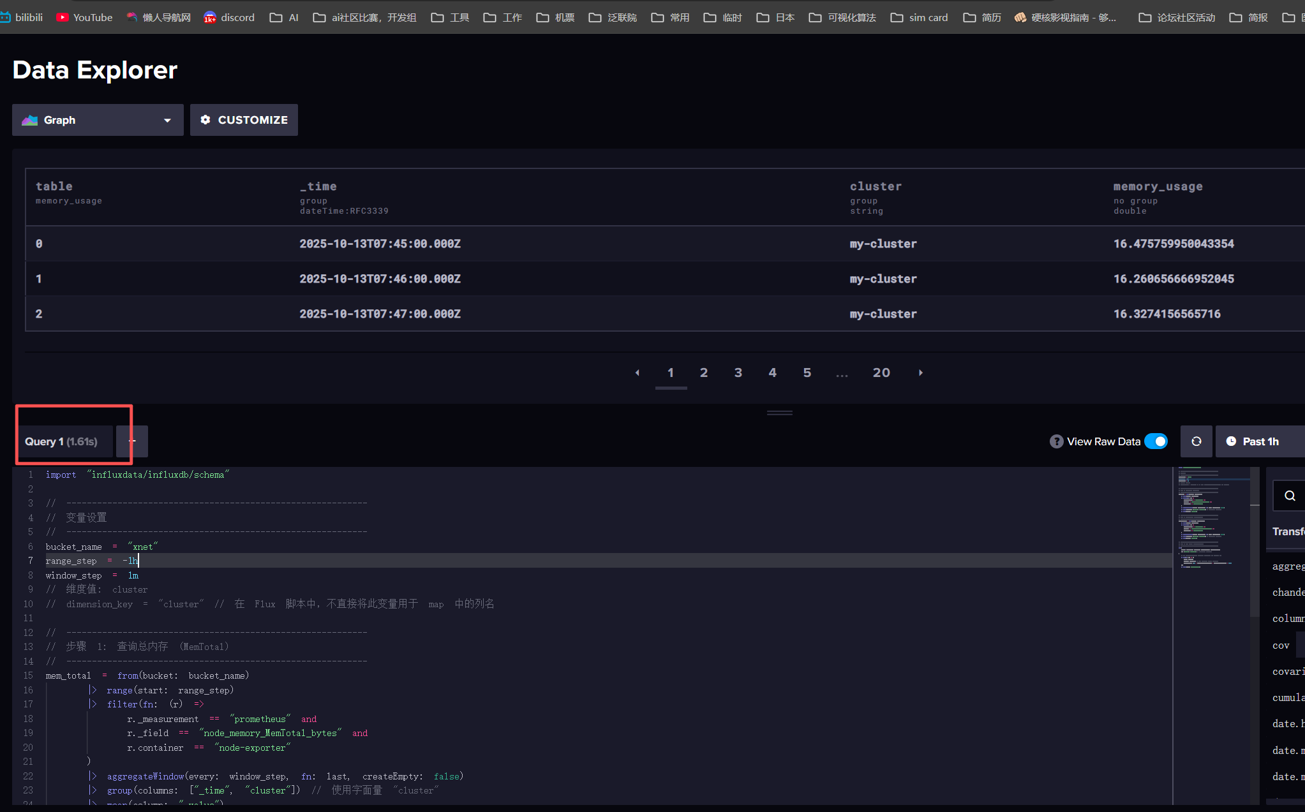
Task: Click the CUSTOMIZE gear icon
Action: tap(205, 120)
